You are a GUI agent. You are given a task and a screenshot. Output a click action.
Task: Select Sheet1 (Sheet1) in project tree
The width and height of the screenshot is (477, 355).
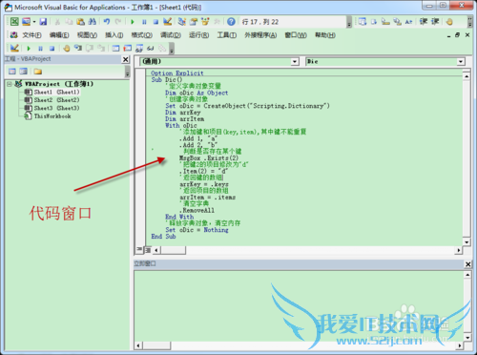coord(57,92)
